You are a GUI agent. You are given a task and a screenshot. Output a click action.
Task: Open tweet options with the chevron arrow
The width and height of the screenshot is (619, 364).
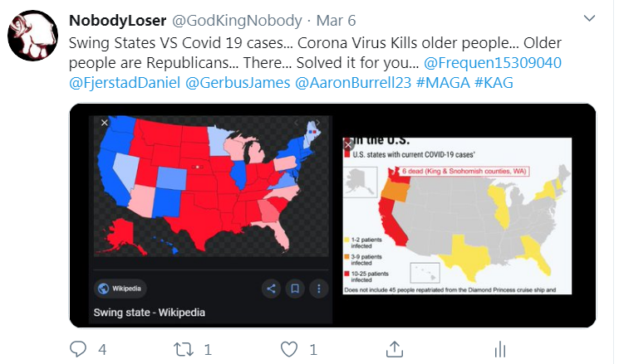point(589,18)
